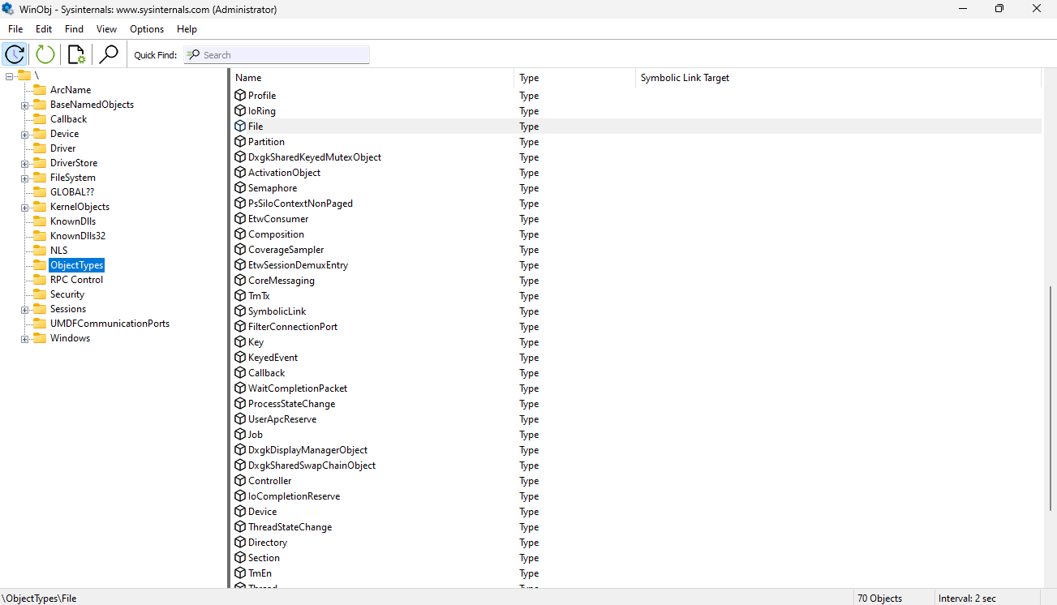The image size is (1057, 605).
Task: Expand the BaseNamedObjects tree node
Action: point(25,105)
